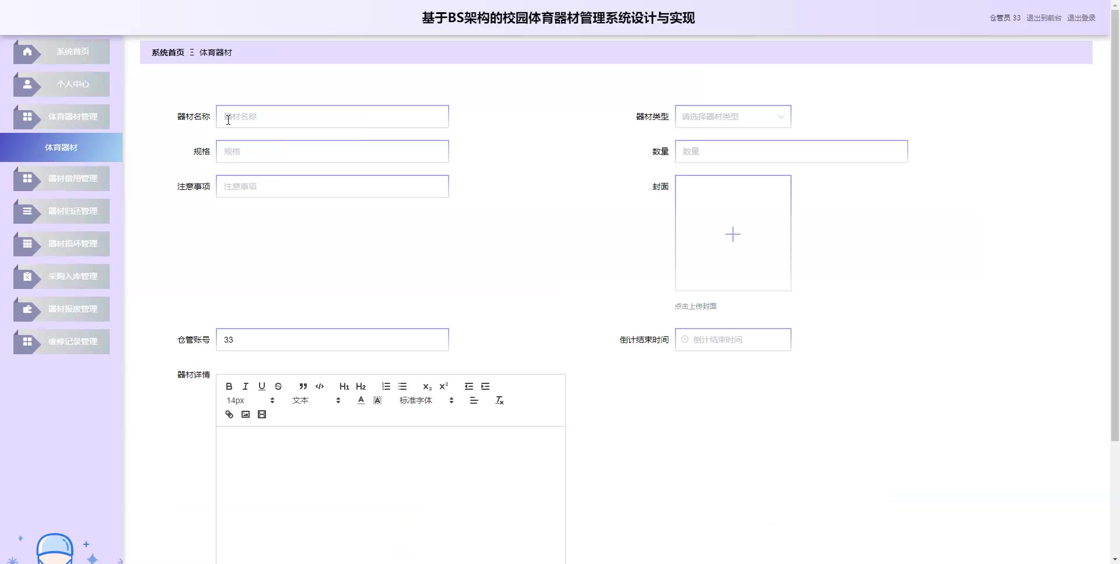Open the text background color picker
1120x564 pixels.
[x=377, y=400]
